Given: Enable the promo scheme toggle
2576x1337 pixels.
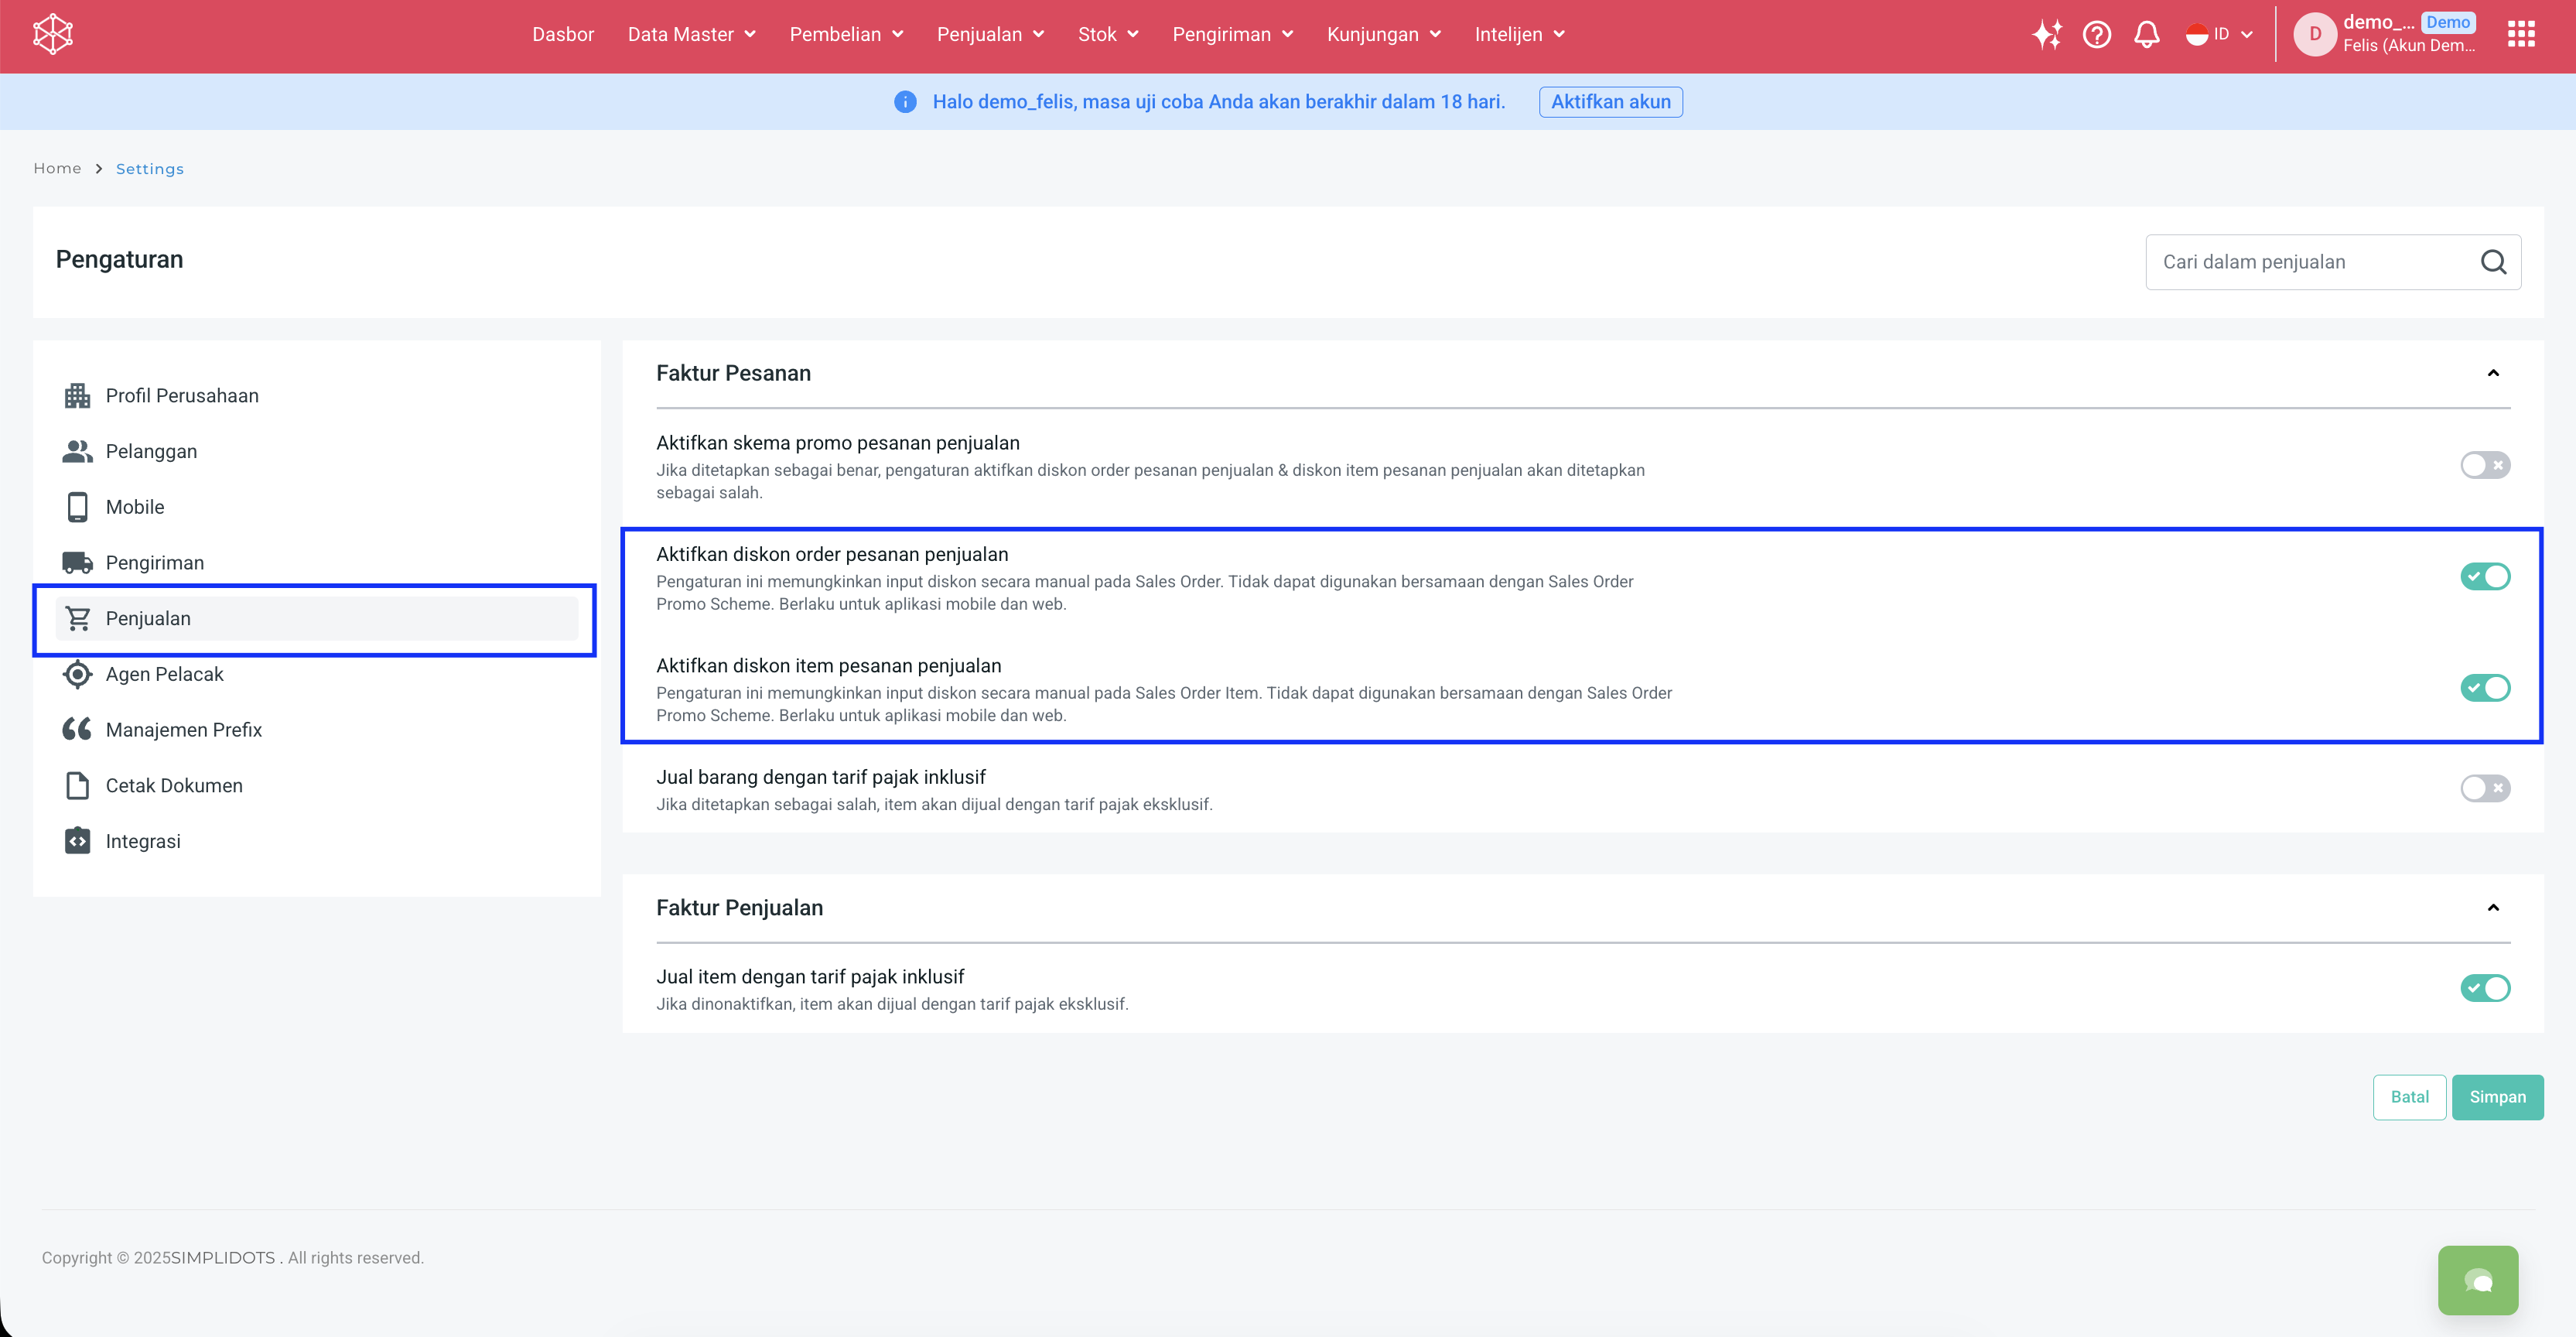Looking at the screenshot, I should click(2484, 465).
